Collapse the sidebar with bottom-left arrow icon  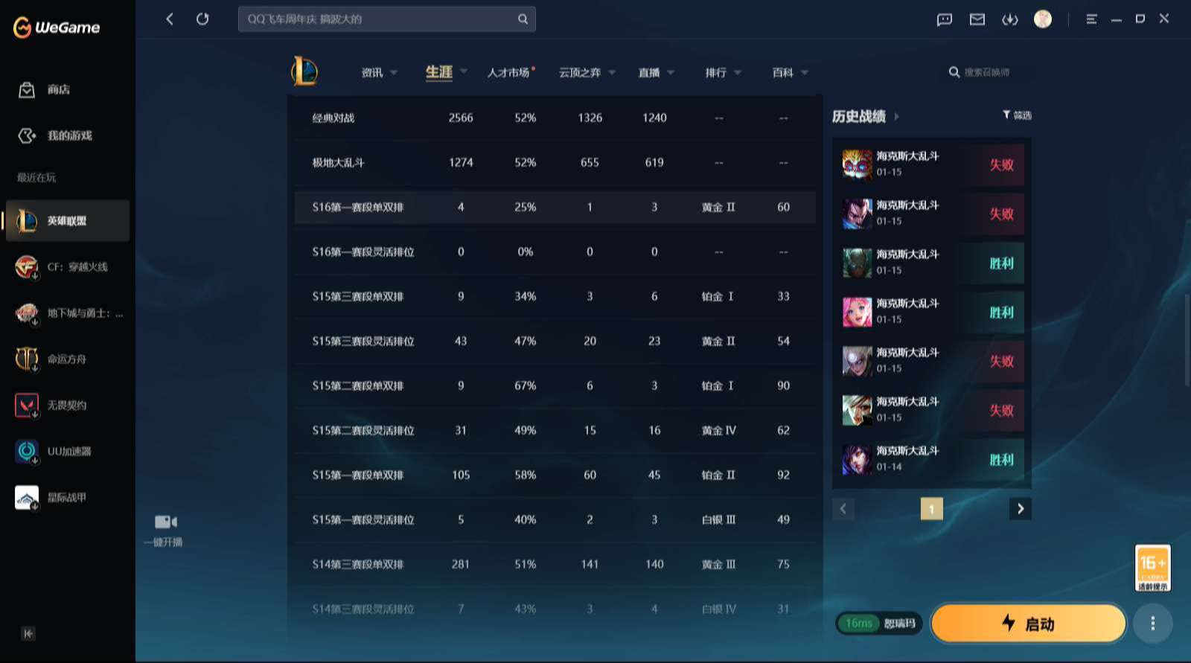point(28,633)
